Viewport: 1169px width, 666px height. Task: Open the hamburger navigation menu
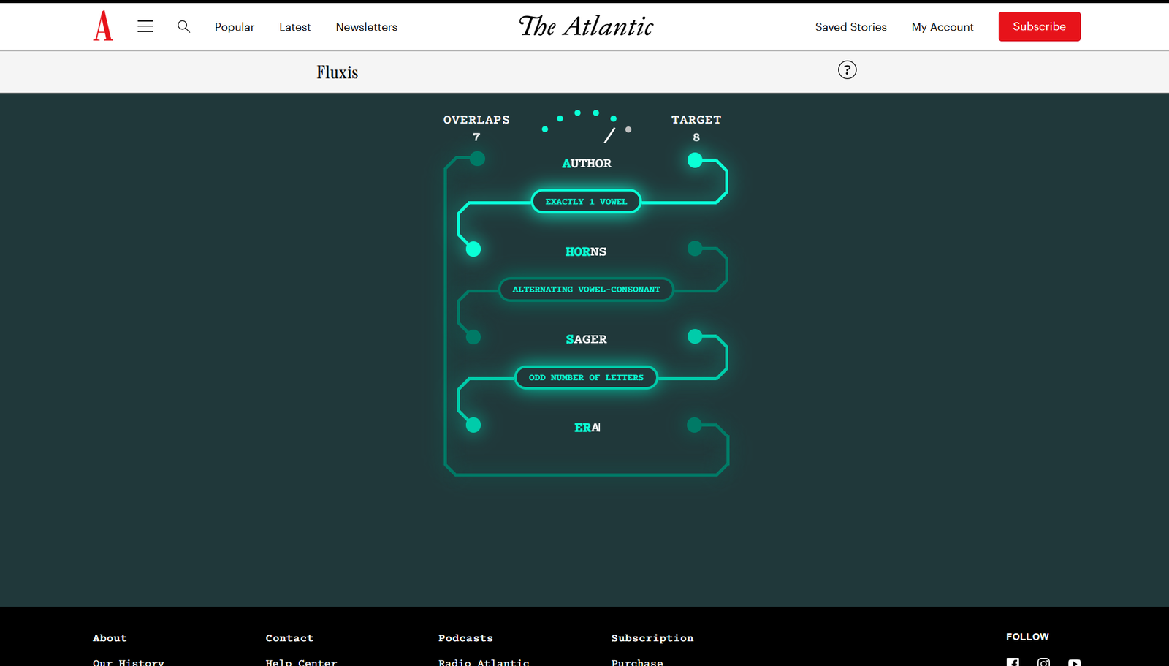point(145,26)
